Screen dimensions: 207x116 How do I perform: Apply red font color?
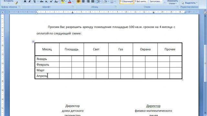click(70, 1)
